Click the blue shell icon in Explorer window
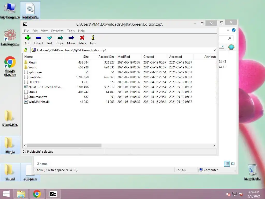This screenshot has width=265, height=199. 231,47
